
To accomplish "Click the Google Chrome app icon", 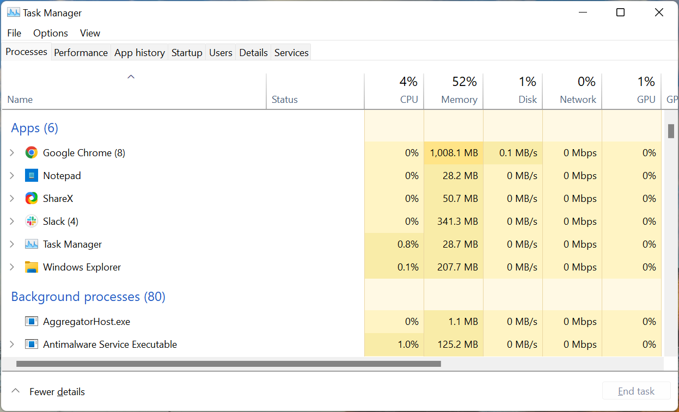I will click(x=31, y=152).
